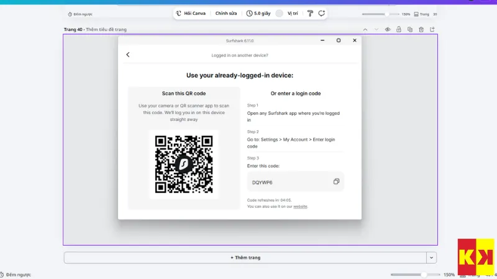This screenshot has height=279, width=497.
Task: Click the bottom Đếm ngược timer
Action: [16, 275]
